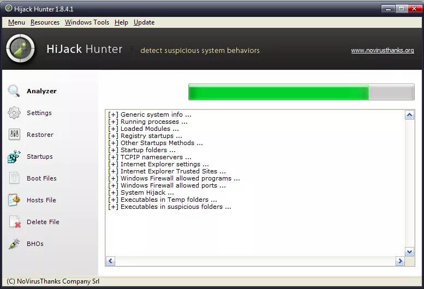Click the Startups cube icon
The height and width of the screenshot is (289, 424).
[x=14, y=156]
